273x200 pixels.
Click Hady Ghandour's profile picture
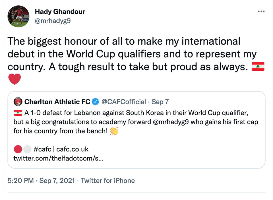coord(19,16)
